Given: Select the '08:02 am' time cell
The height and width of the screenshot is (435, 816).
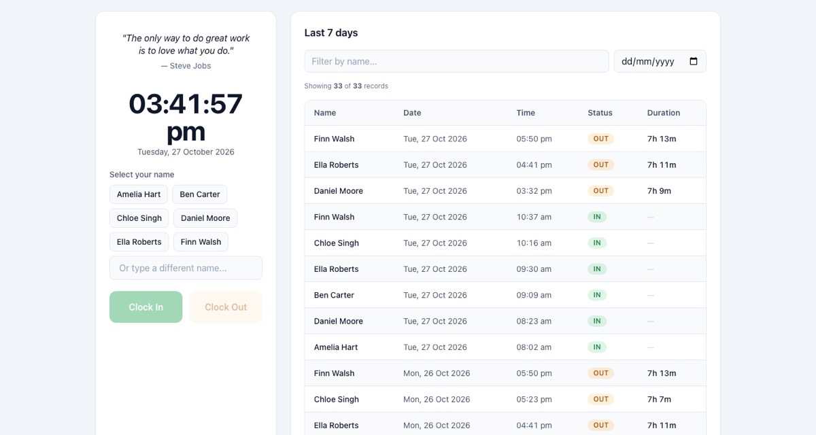Looking at the screenshot, I should (x=534, y=347).
